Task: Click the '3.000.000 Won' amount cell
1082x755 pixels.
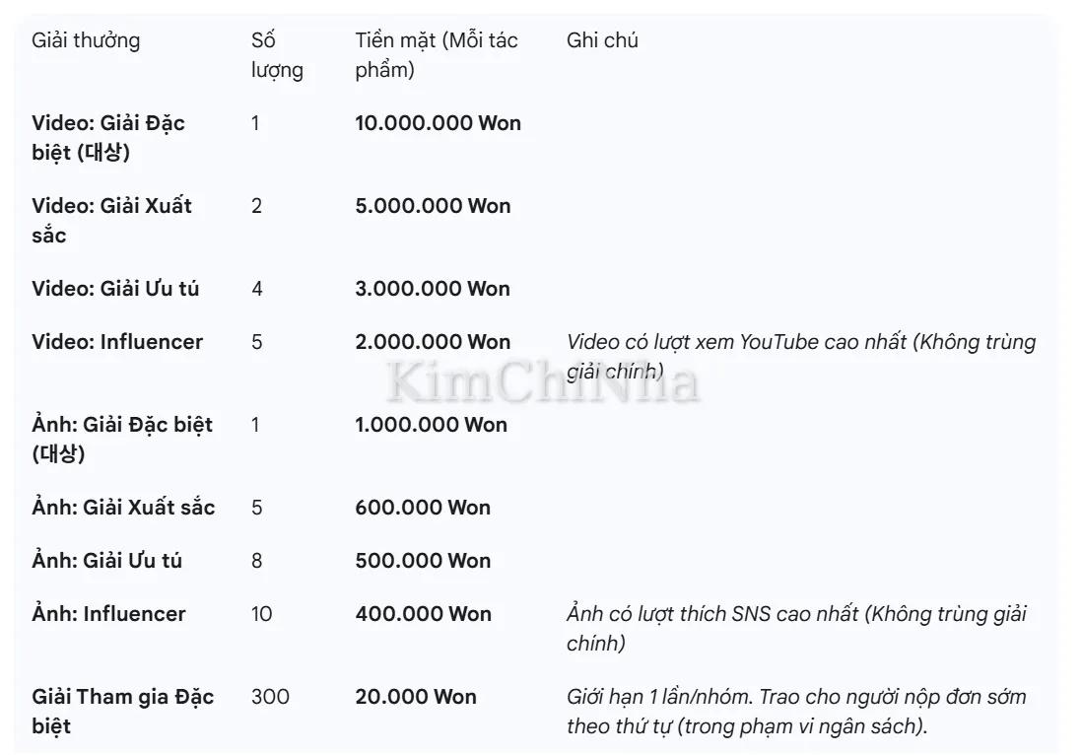Action: [x=433, y=289]
